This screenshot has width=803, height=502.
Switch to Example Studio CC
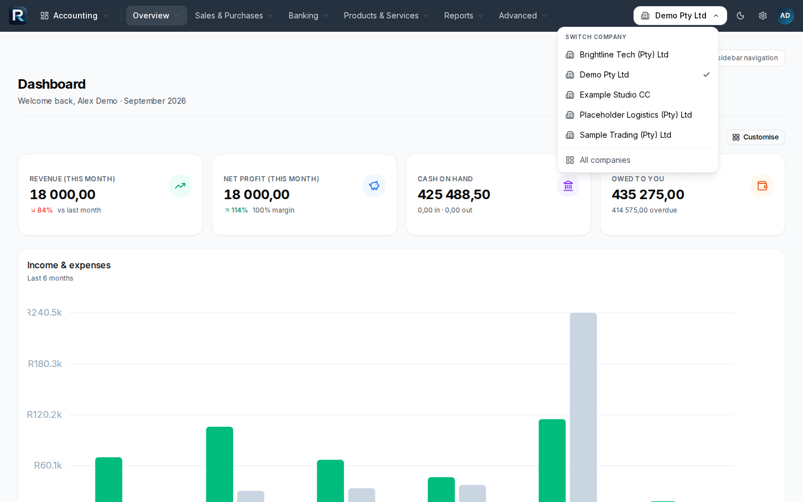638,95
